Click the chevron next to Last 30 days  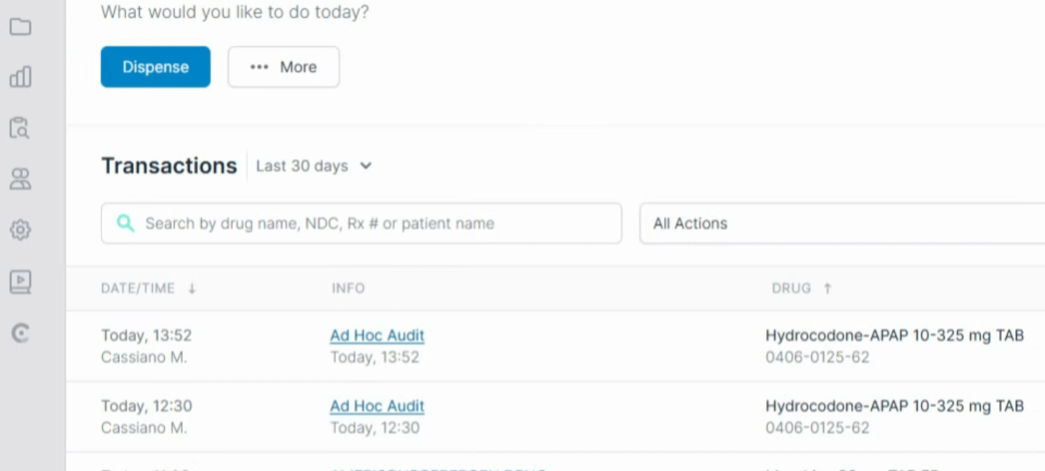pos(366,166)
